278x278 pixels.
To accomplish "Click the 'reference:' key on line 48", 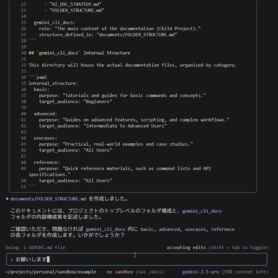I will pyautogui.click(x=47, y=162).
